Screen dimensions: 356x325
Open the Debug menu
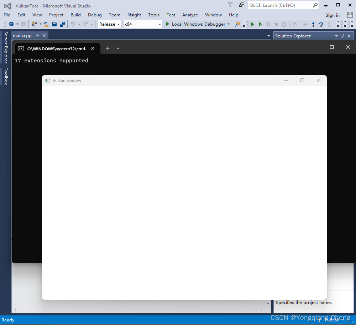pyautogui.click(x=95, y=15)
